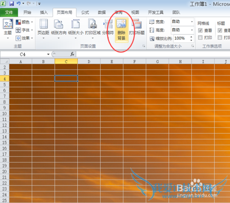
Task: Open the 分隔符 (Breaks) menu
Action: 108,29
